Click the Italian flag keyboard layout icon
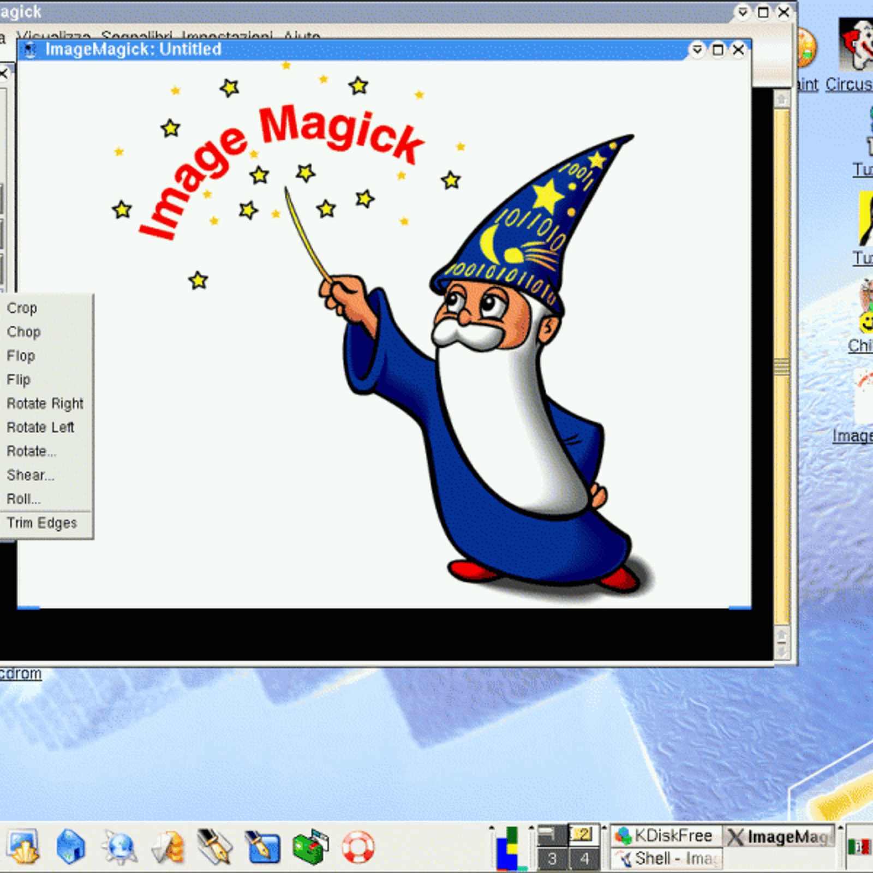This screenshot has width=873, height=873. point(859,847)
